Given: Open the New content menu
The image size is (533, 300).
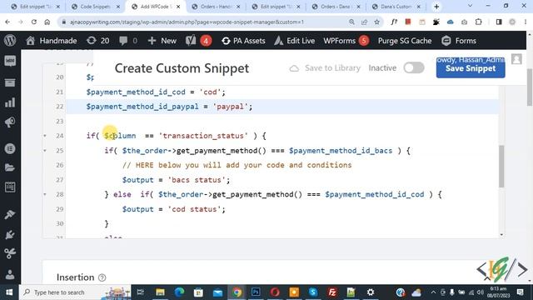Looking at the screenshot, I should tap(162, 41).
